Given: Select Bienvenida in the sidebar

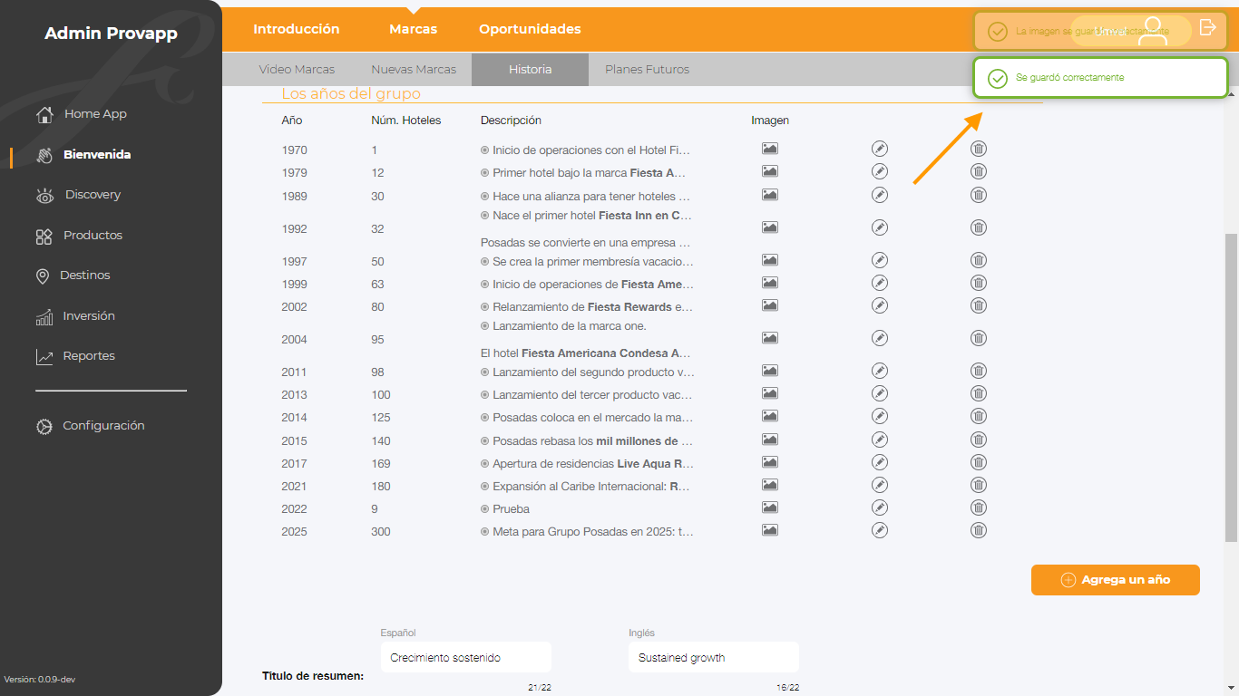Looking at the screenshot, I should click(x=83, y=155).
